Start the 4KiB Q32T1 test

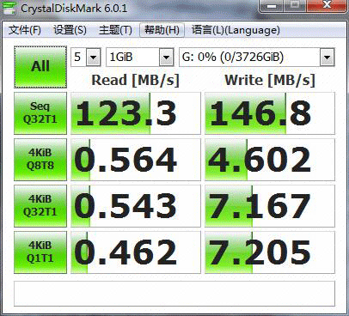[40, 206]
